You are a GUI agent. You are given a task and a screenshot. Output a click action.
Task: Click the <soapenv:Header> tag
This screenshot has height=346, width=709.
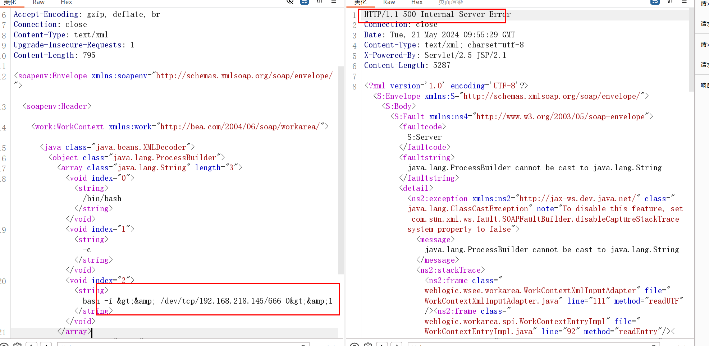pyautogui.click(x=57, y=106)
